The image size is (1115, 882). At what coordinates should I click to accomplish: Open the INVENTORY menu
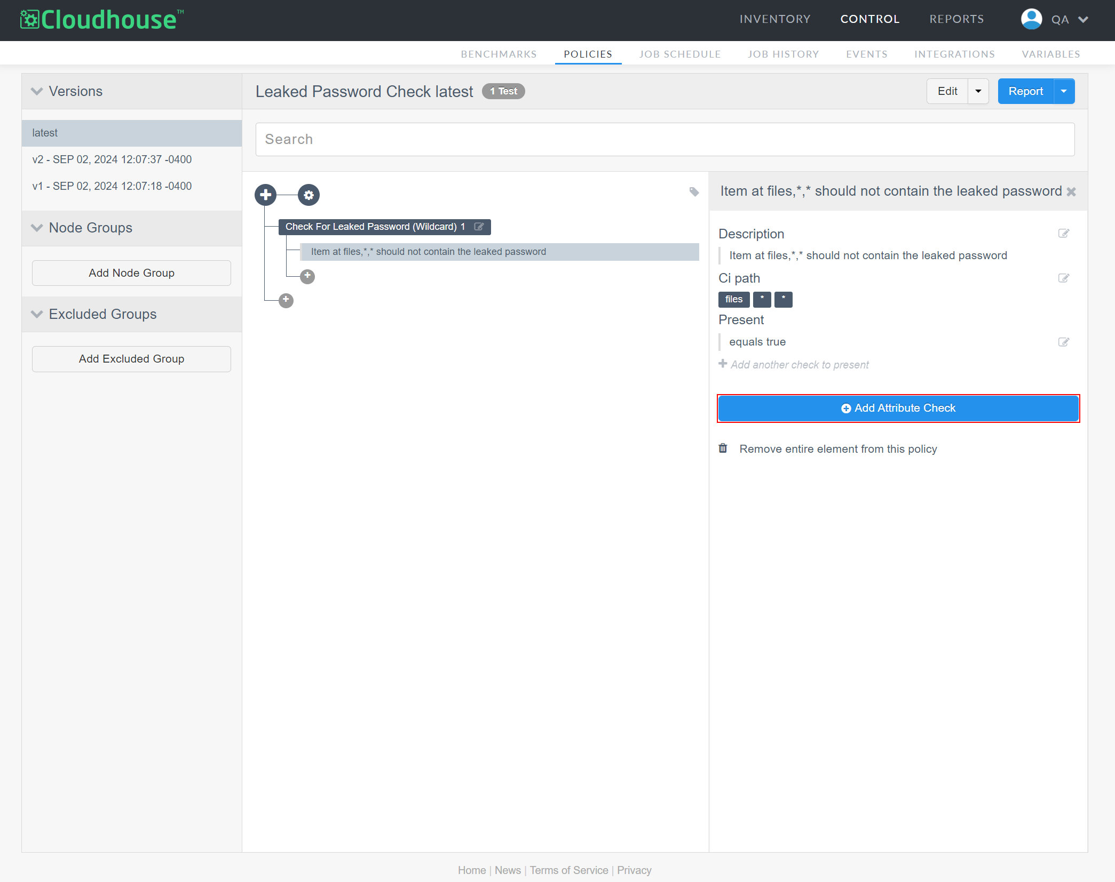[775, 19]
